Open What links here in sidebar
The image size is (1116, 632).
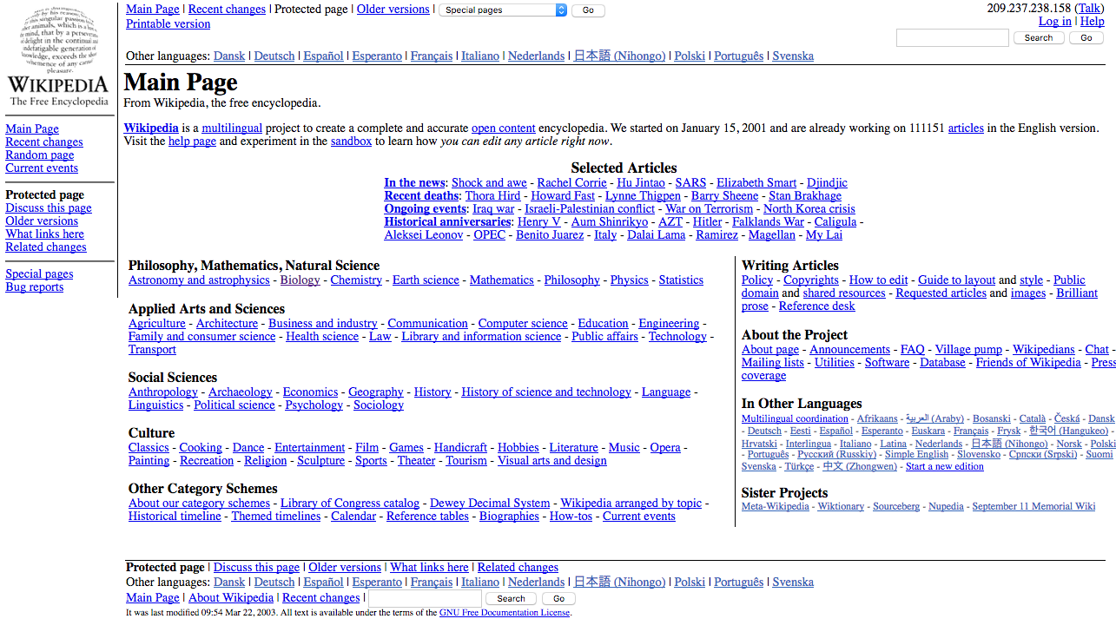[x=44, y=234]
